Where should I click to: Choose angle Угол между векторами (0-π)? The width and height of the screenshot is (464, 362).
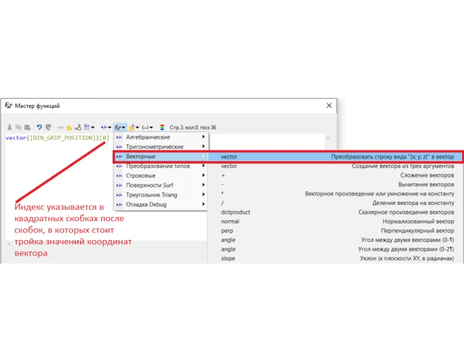tap(335, 240)
